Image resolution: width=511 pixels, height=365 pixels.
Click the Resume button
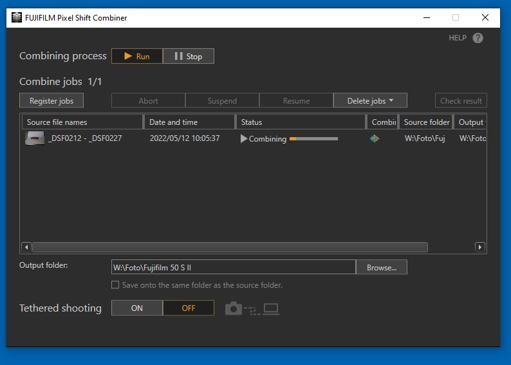296,100
